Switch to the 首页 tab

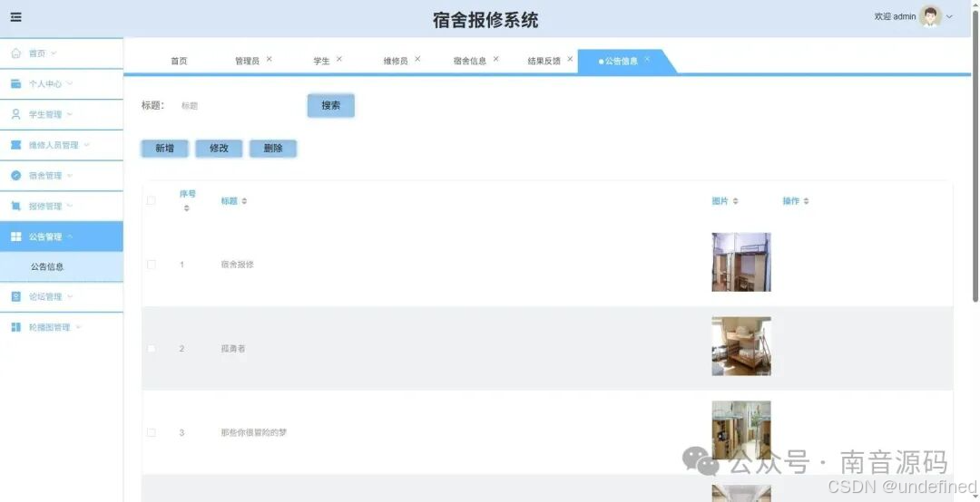179,62
